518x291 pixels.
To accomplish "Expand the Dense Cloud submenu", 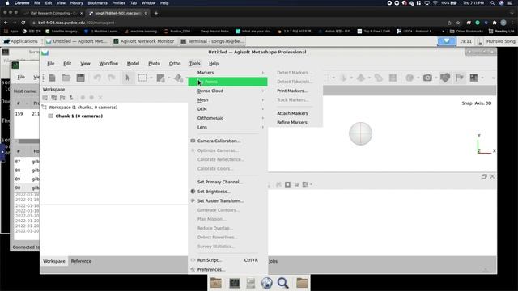I will point(227,91).
